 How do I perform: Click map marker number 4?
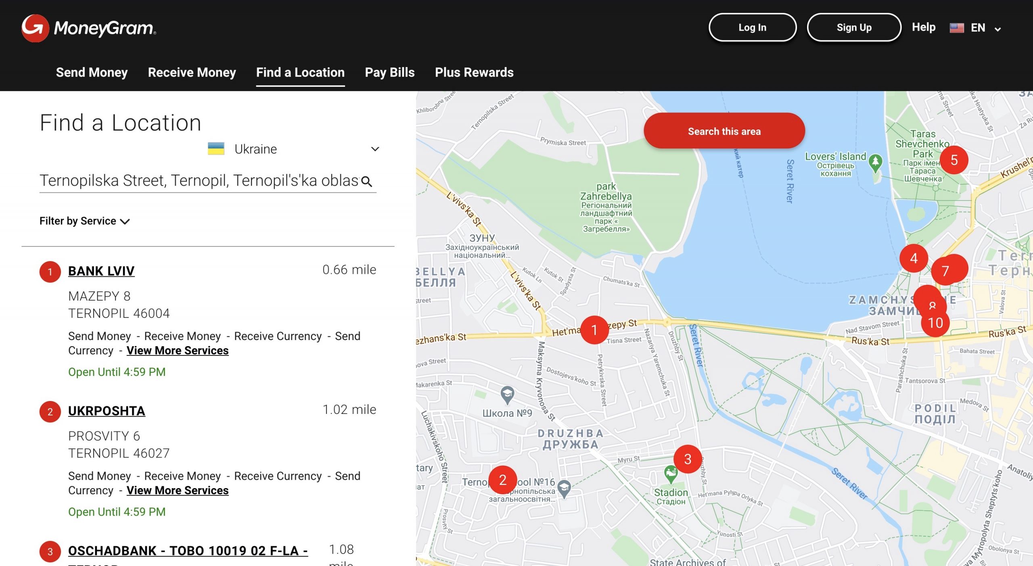914,258
